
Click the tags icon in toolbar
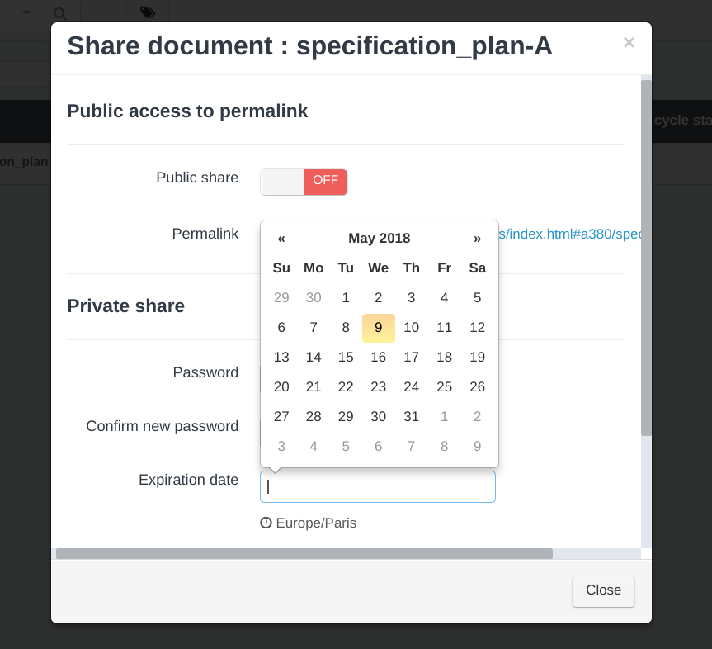pos(148,12)
